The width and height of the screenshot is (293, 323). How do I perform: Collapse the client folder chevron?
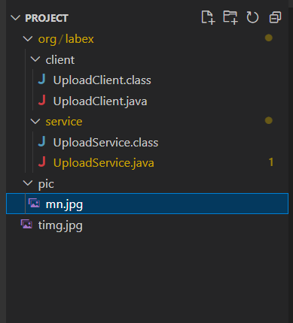pos(35,59)
